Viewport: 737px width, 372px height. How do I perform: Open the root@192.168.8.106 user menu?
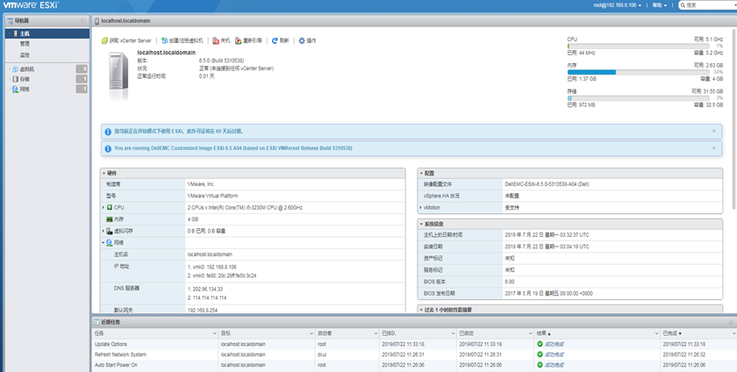pos(617,5)
